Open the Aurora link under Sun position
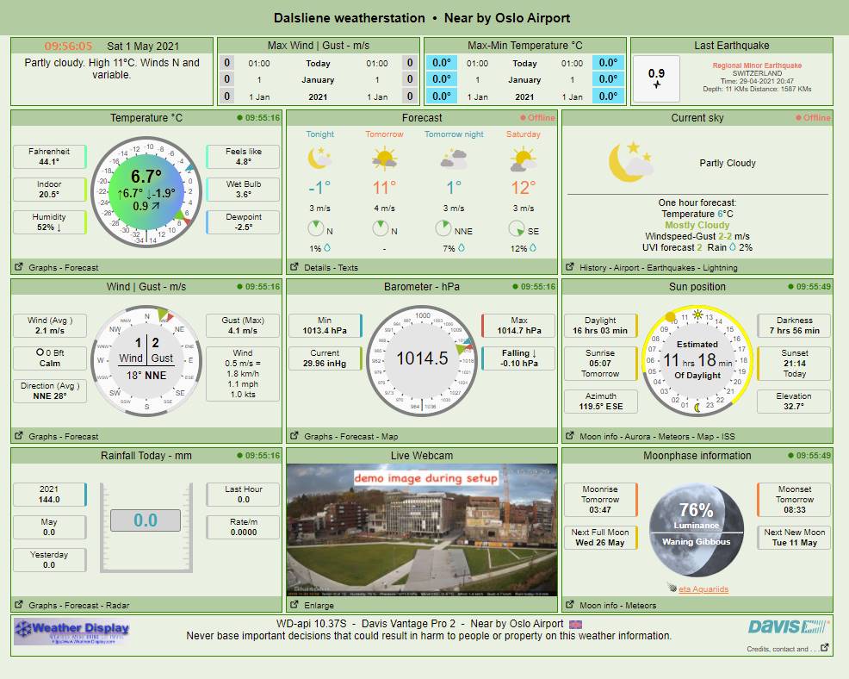 (x=638, y=437)
